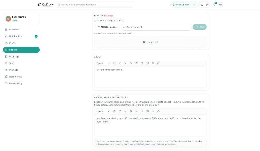
Task: Toggle light/dark theme sun icon
Action: tap(207, 5)
